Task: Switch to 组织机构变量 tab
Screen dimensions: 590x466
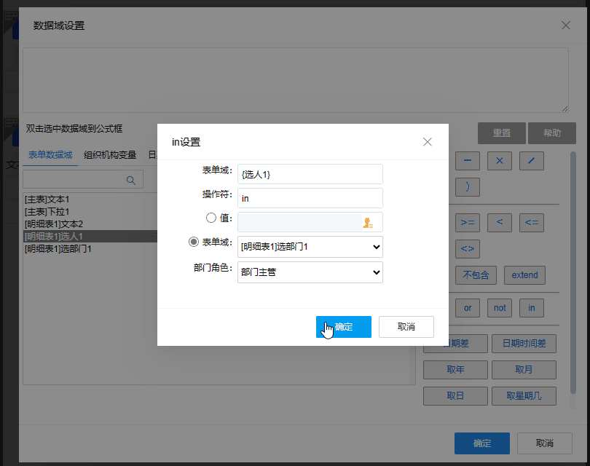Action: click(x=110, y=155)
